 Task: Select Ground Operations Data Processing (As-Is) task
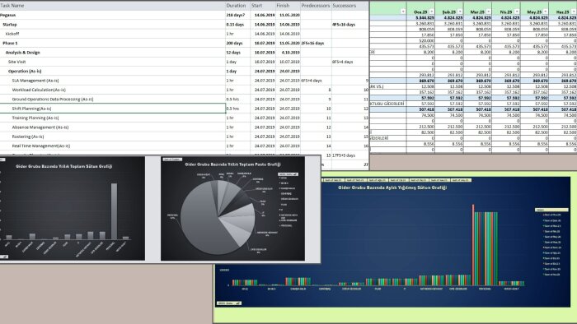[x=113, y=99]
